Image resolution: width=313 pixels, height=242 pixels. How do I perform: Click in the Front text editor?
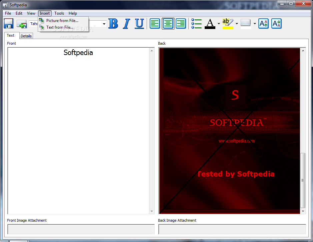(78, 131)
